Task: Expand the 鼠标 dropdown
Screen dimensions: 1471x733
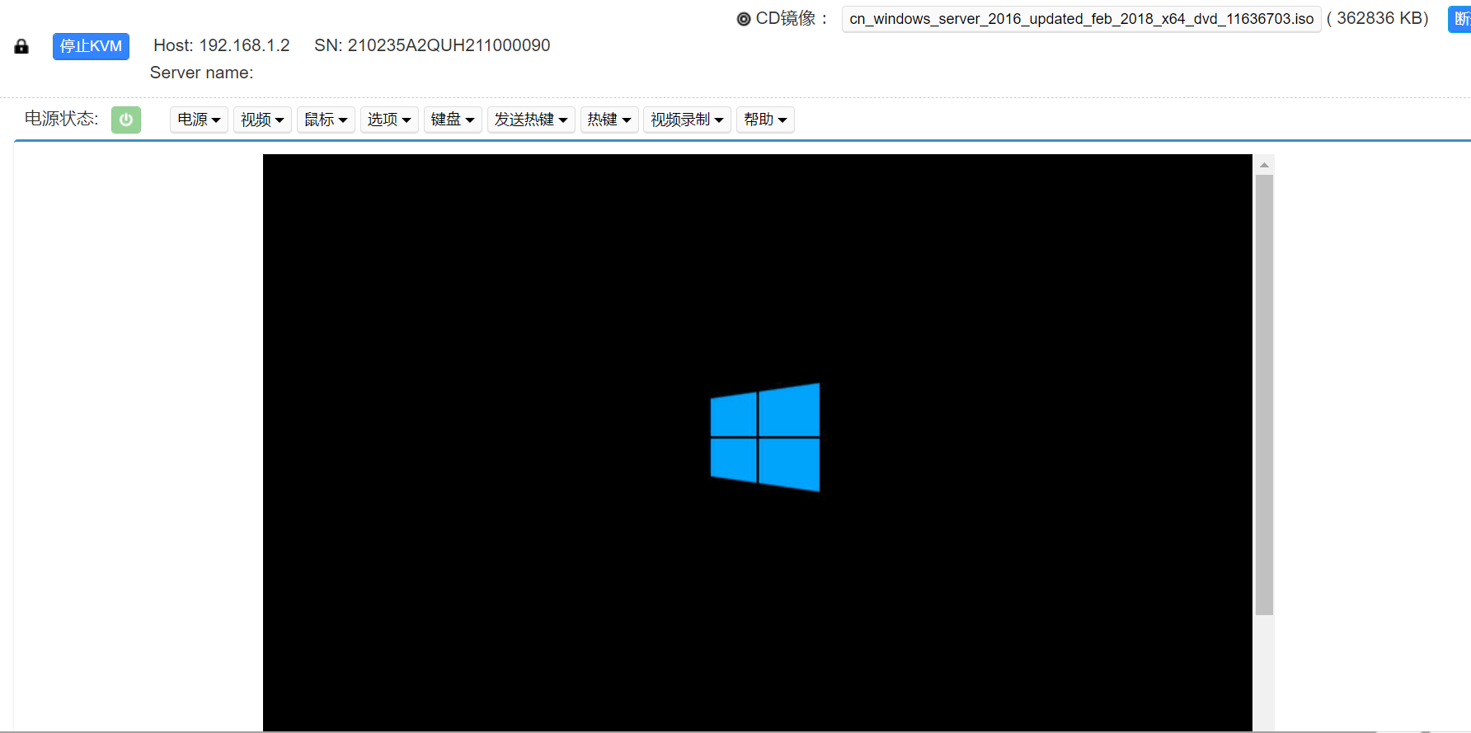Action: tap(326, 120)
